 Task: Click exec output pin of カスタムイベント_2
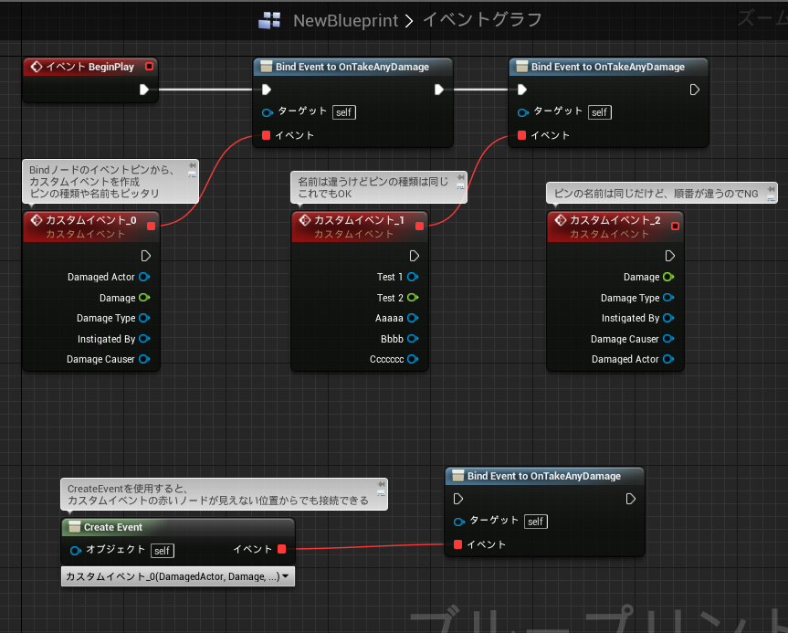[670, 256]
